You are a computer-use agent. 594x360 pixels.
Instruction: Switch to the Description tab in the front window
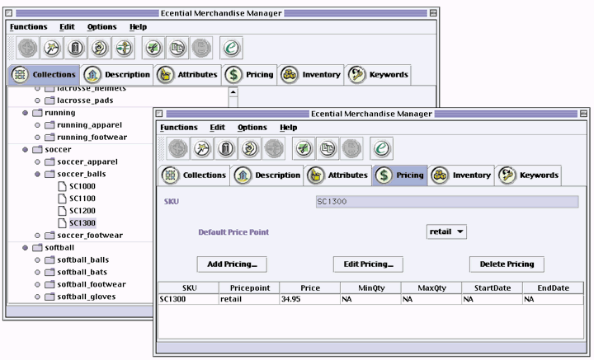(x=267, y=175)
